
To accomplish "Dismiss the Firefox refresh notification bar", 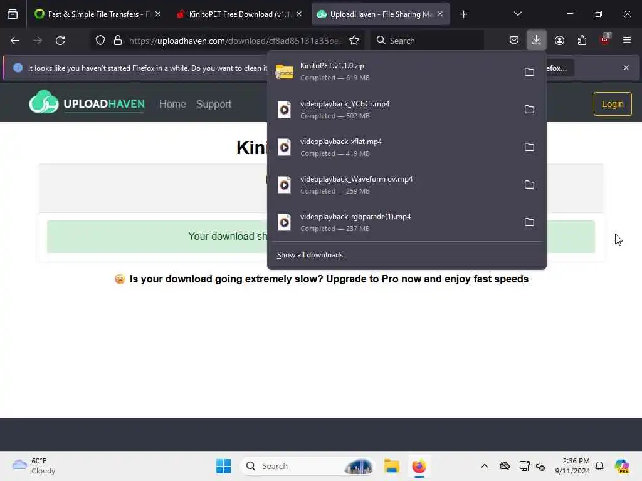I will coord(626,68).
